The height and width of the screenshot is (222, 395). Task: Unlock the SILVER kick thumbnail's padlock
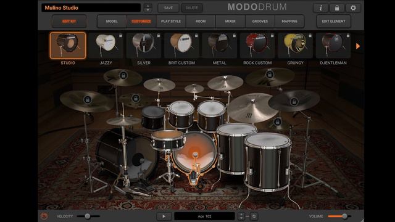[159, 36]
